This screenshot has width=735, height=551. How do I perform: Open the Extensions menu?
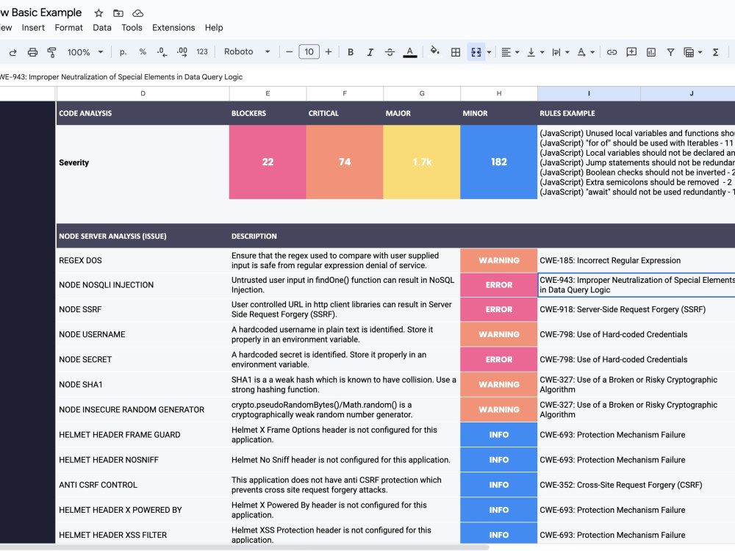pos(173,28)
